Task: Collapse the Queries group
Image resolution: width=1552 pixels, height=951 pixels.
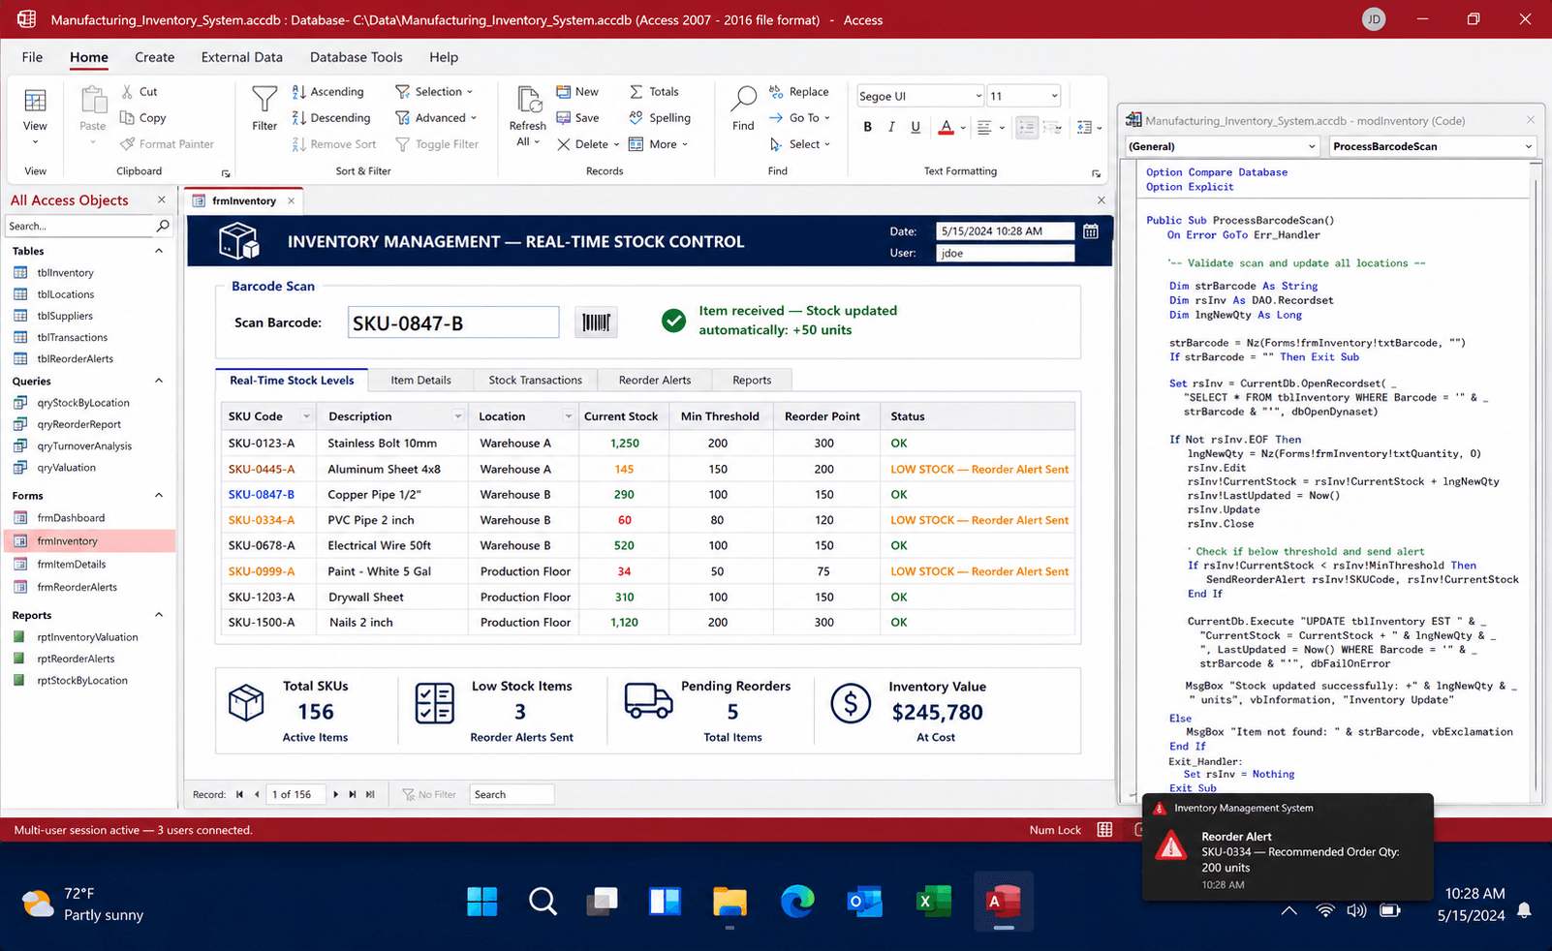Action: (x=159, y=381)
